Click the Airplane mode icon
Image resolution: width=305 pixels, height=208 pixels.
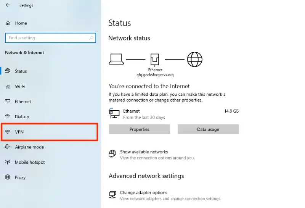(x=8, y=147)
